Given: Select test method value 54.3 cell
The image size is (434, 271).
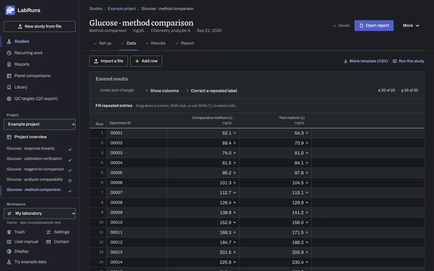Looking at the screenshot, I should 275,133.
